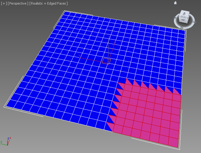
Task: Click the ViewCube cube face
Action: point(184,17)
